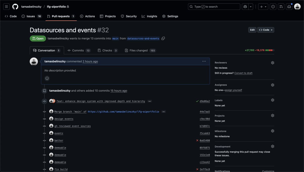Click the Convert to draft link
Image resolution: width=304 pixels, height=172 pixels.
pos(243,73)
